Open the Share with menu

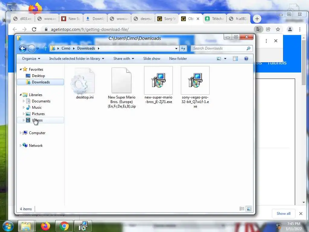coord(123,59)
